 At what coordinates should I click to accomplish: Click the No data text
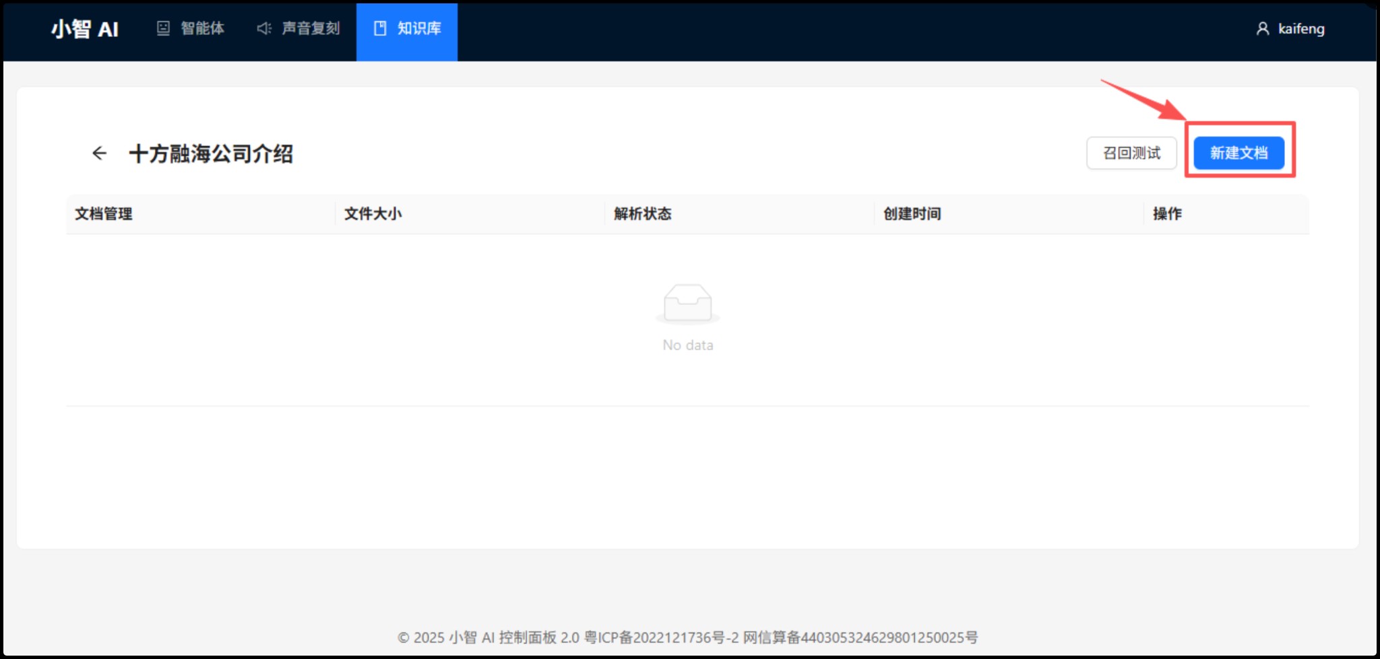coord(687,345)
